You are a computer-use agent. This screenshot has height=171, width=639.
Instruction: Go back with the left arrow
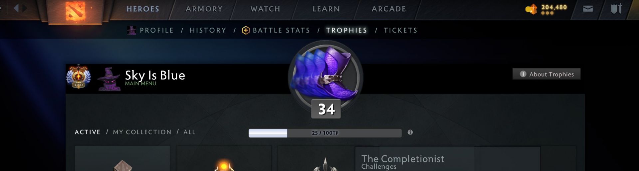pos(16,8)
